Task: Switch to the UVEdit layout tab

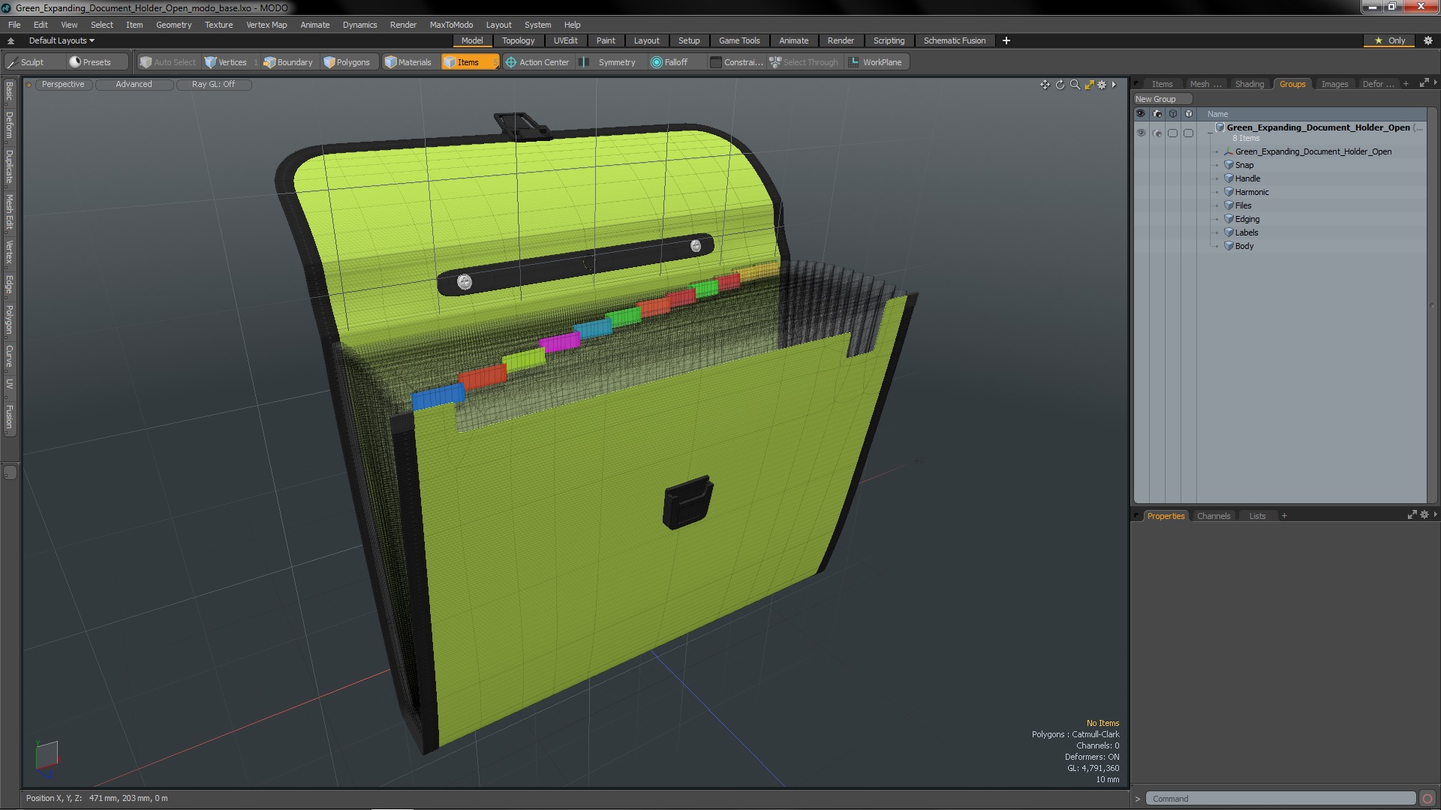Action: (565, 40)
